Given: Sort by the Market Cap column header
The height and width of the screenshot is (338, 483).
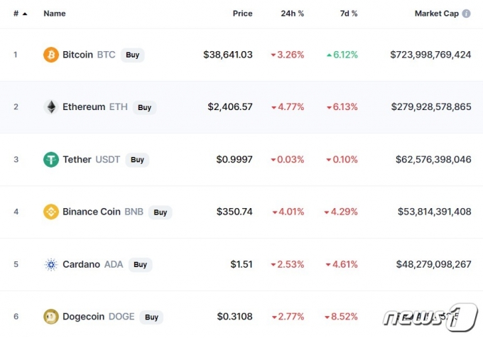Looking at the screenshot, I should (437, 13).
